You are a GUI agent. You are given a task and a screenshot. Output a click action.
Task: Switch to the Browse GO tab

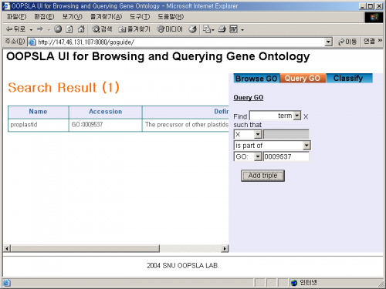coord(256,79)
